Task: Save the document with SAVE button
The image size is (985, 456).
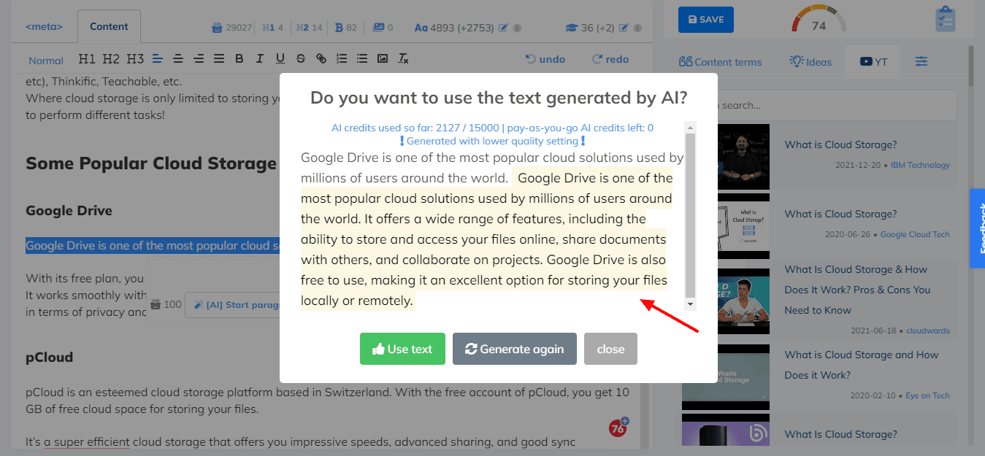Action: coord(705,20)
